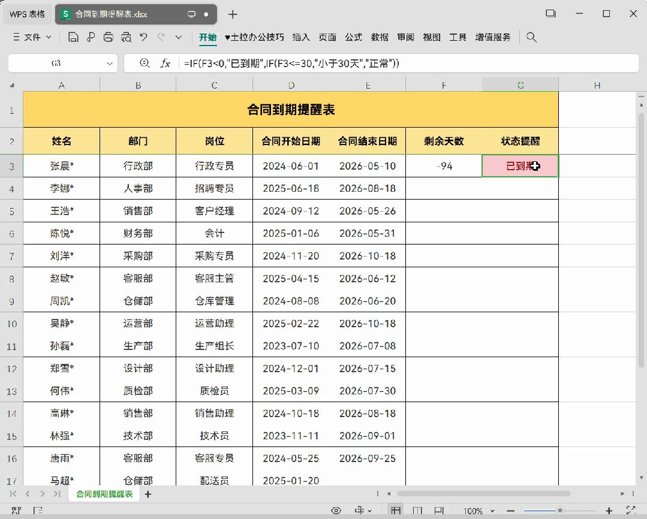Select row 7 header
This screenshot has height=519, width=647.
tap(11, 256)
